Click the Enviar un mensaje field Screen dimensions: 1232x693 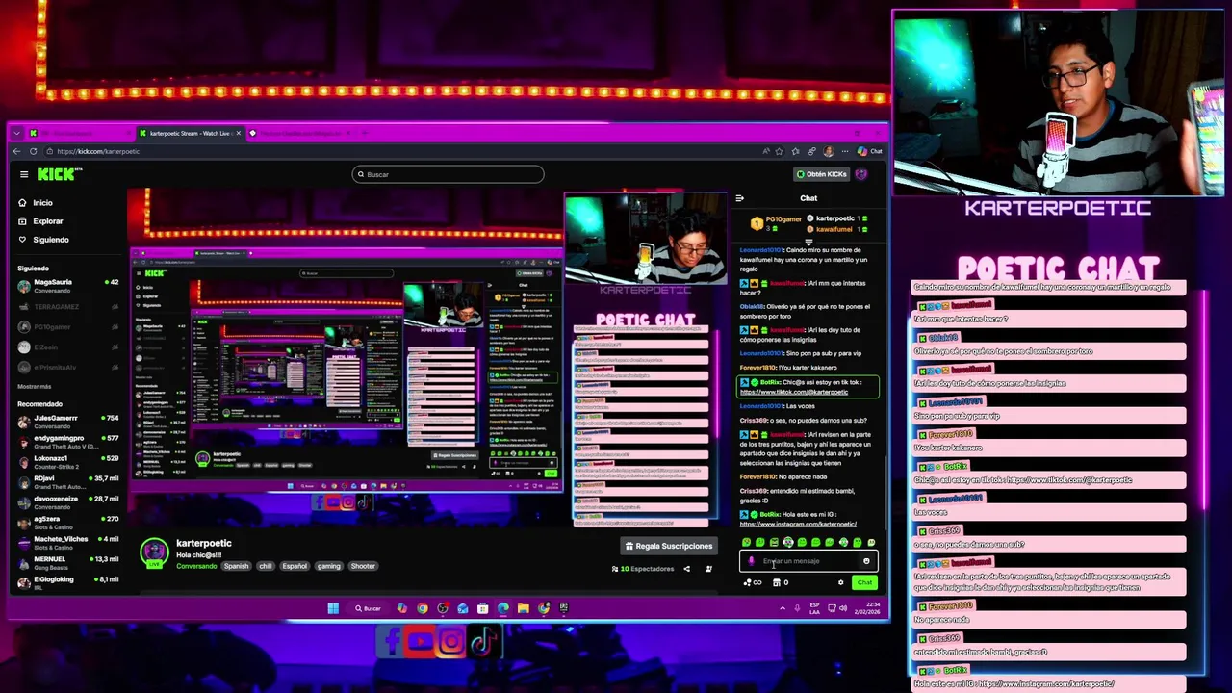click(807, 561)
